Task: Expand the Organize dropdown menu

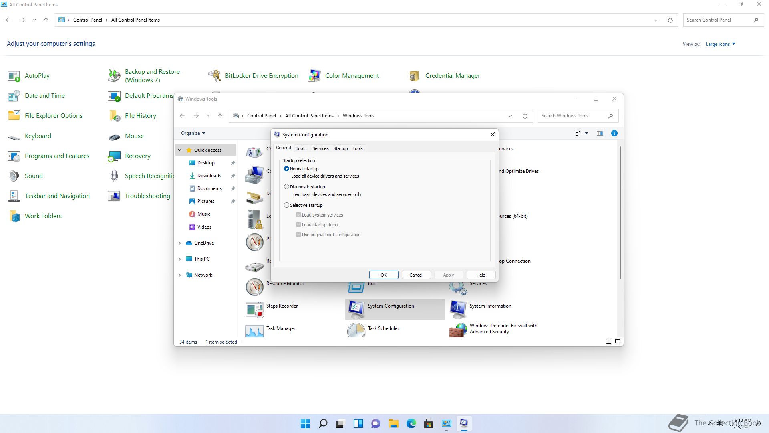Action: coord(193,133)
